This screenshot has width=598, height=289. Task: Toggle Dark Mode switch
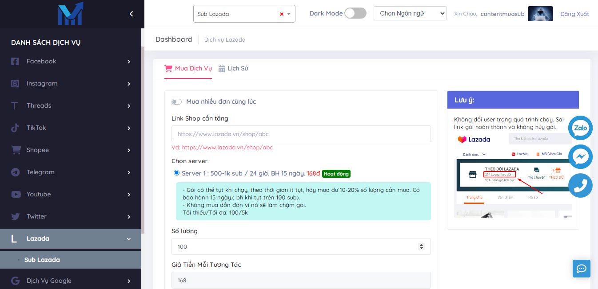coord(355,13)
